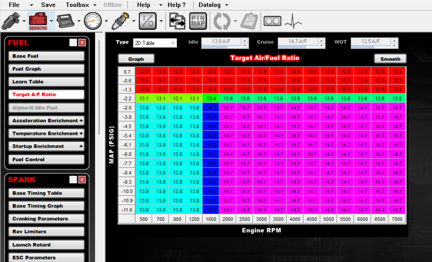Open the I/O configuration icon

coord(147,21)
